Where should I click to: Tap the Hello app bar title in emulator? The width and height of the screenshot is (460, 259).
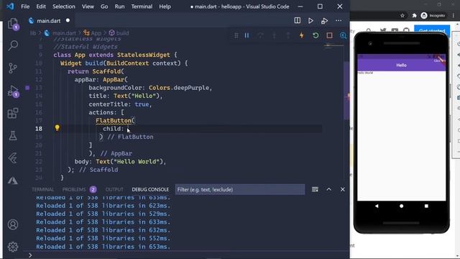[x=401, y=65]
